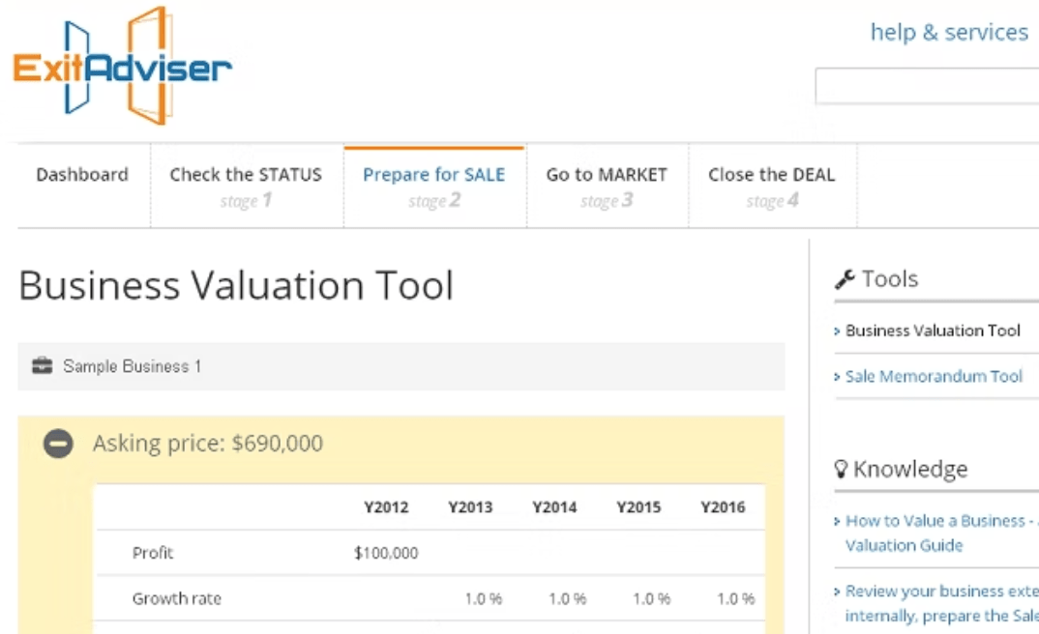This screenshot has width=1039, height=634.
Task: Open the help & services link
Action: point(948,32)
